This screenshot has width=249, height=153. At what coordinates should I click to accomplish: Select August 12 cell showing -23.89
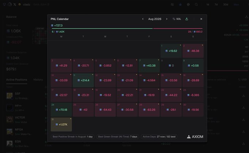105,80
